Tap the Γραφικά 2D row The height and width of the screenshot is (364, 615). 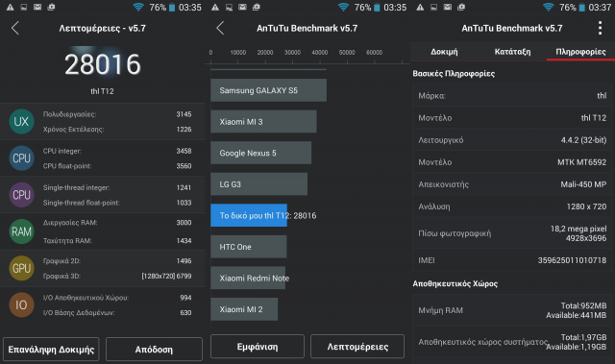117,261
